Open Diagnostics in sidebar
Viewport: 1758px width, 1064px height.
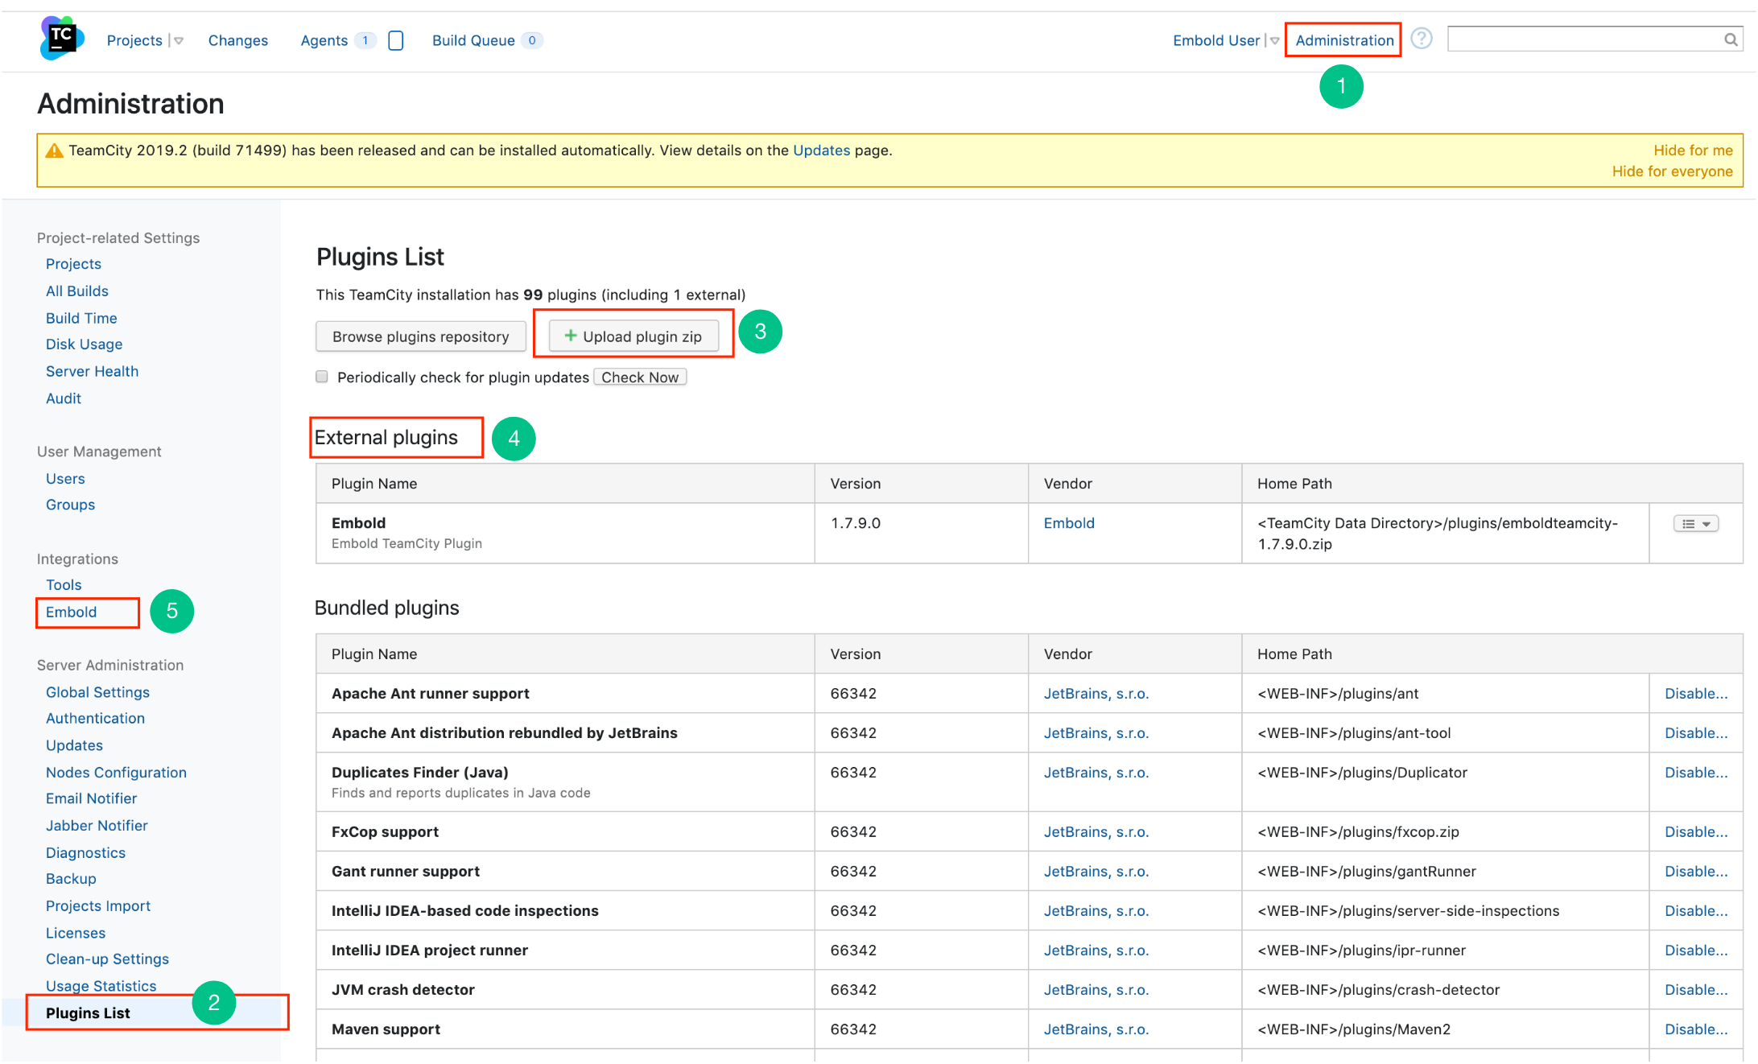click(85, 853)
